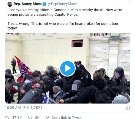This screenshot has width=135, height=119.
Task: Click the marble wall area of video
Action: [x=110, y=53]
